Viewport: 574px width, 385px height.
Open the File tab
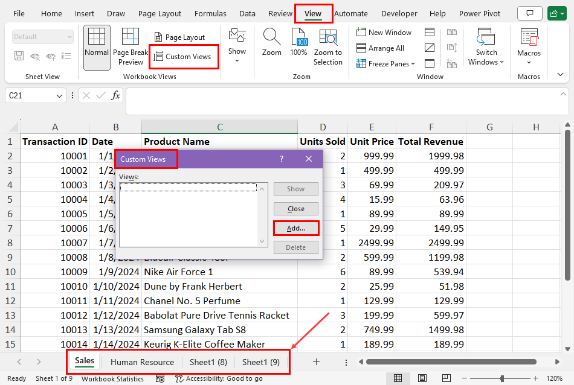pyautogui.click(x=19, y=13)
